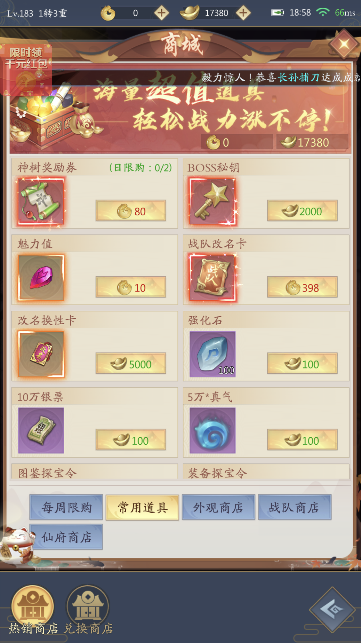This screenshot has width=361, height=643.
Task: Click plus button beside 17380 ingot balance
Action: (x=243, y=13)
